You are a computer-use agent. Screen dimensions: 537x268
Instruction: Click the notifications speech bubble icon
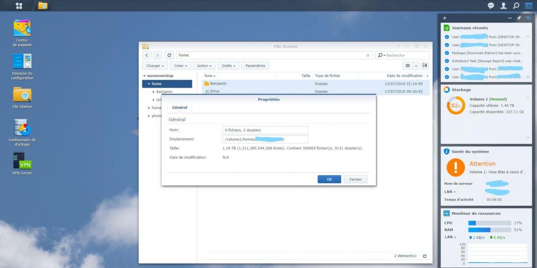490,5
